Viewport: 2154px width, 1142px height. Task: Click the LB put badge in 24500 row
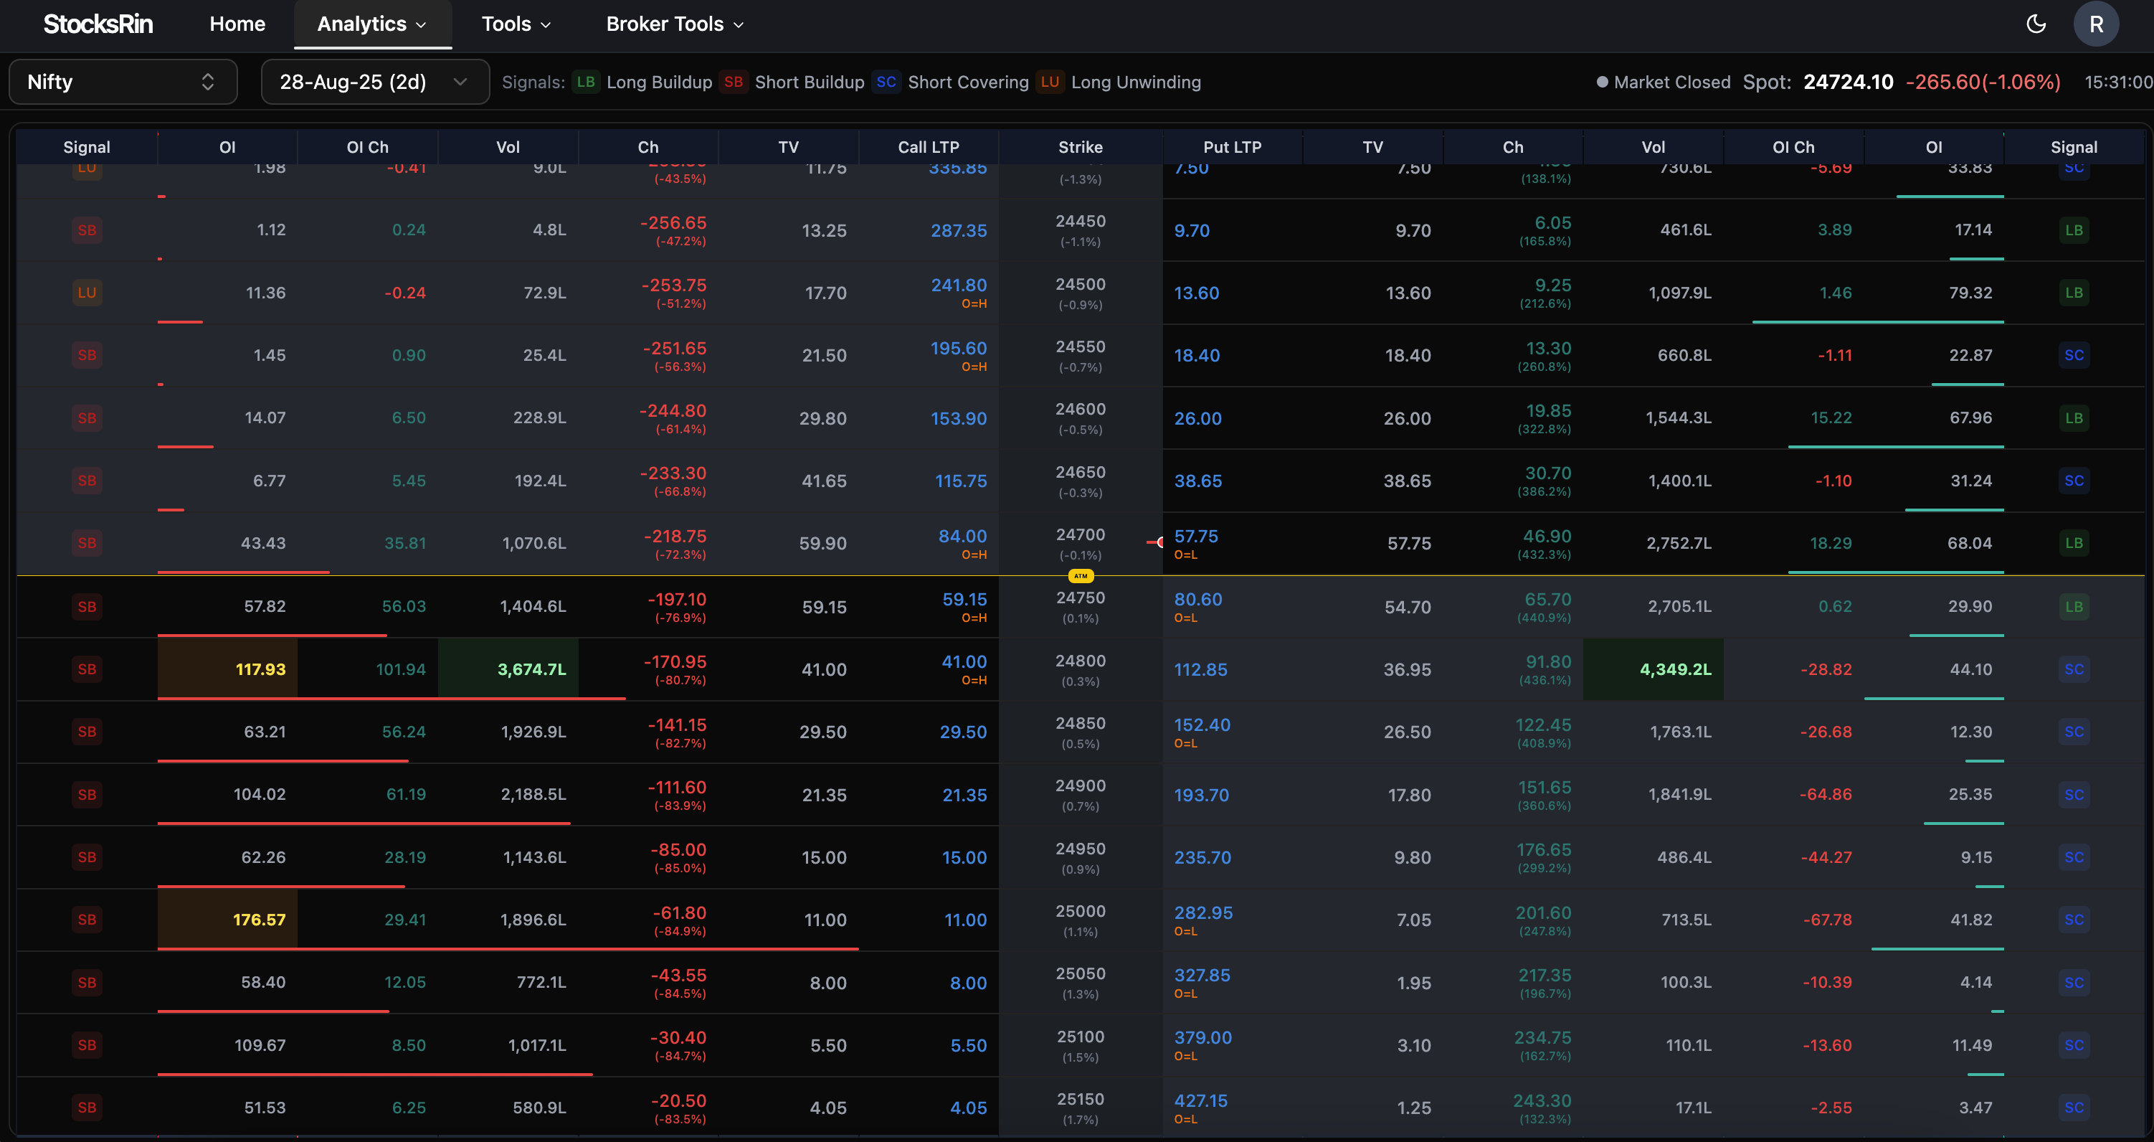tap(2074, 293)
